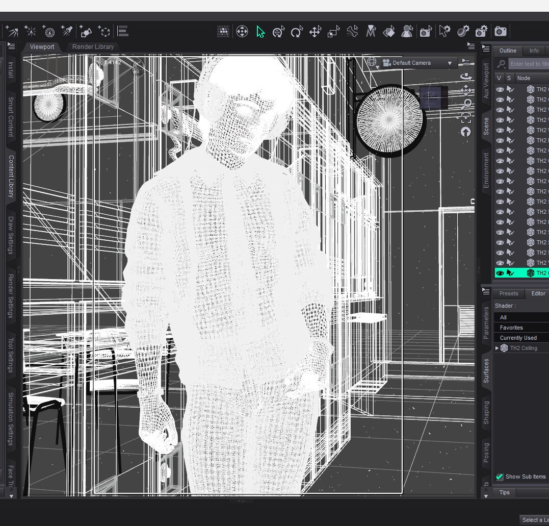Click the V column header
Image resolution: width=549 pixels, height=526 pixels.
[x=499, y=78]
